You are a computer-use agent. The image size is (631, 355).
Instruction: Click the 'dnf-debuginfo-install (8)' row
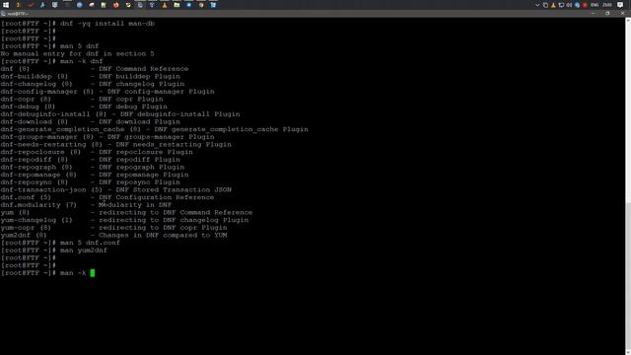[x=120, y=114]
